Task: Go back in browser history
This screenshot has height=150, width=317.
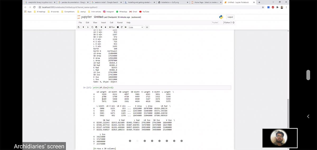Action: click(x=25, y=7)
